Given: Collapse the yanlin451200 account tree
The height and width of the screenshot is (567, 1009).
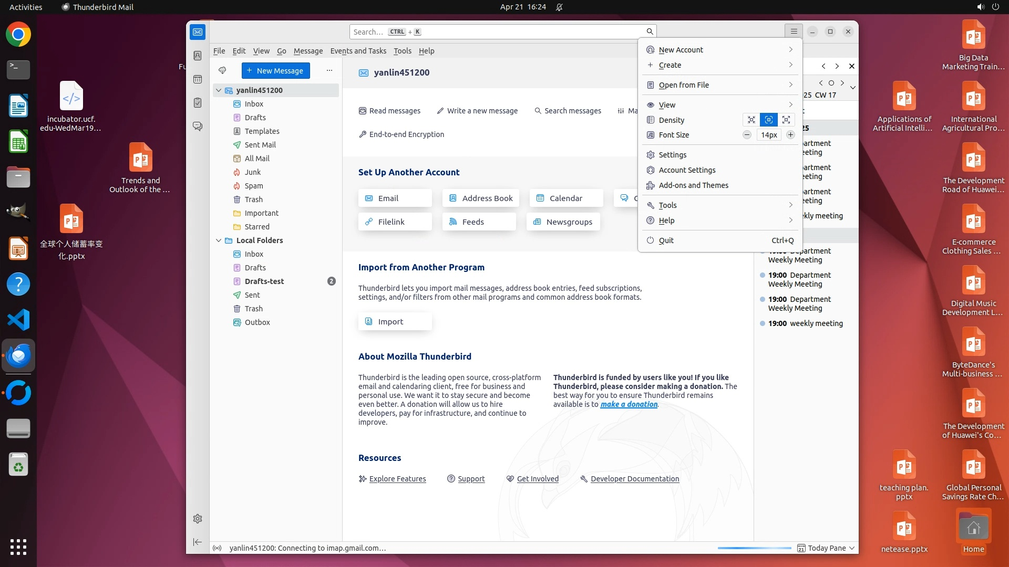Looking at the screenshot, I should (219, 90).
